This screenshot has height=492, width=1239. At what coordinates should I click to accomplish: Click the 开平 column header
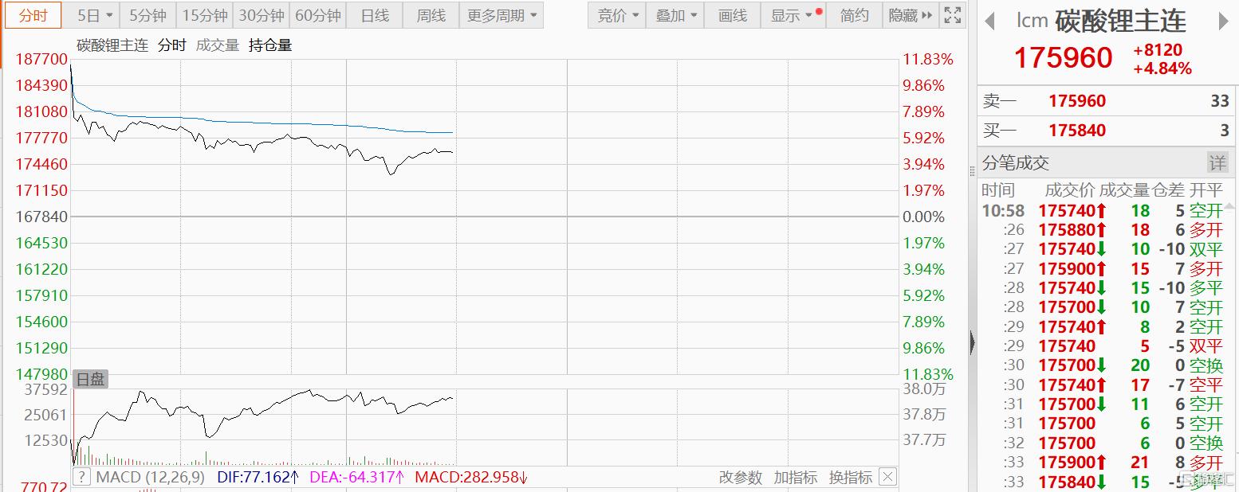point(1206,190)
